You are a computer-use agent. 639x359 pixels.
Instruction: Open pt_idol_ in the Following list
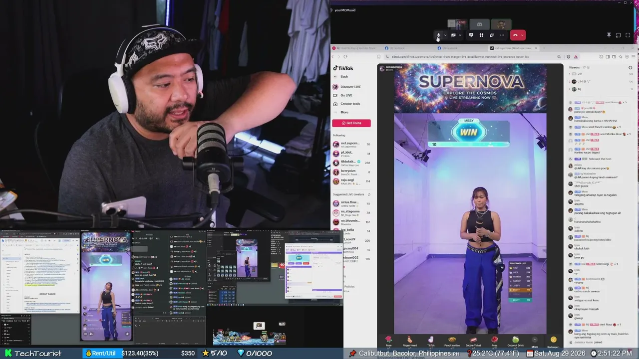click(x=352, y=154)
